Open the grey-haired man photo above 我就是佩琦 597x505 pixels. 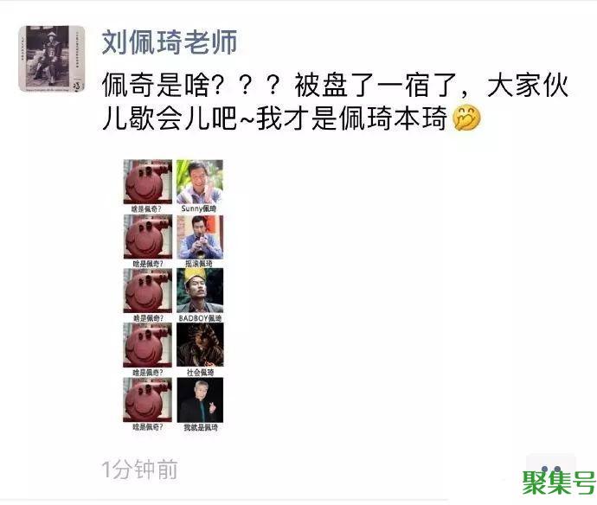[200, 400]
